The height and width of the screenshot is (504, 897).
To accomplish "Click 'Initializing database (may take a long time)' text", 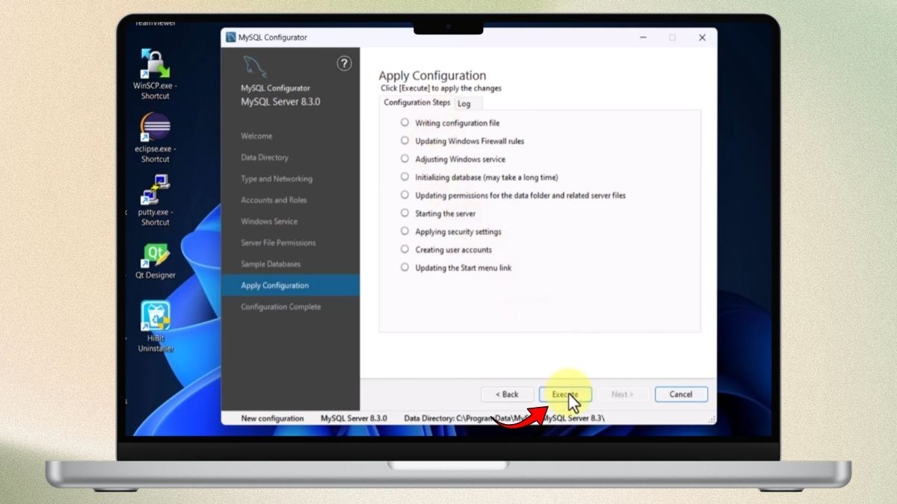I will pos(487,178).
